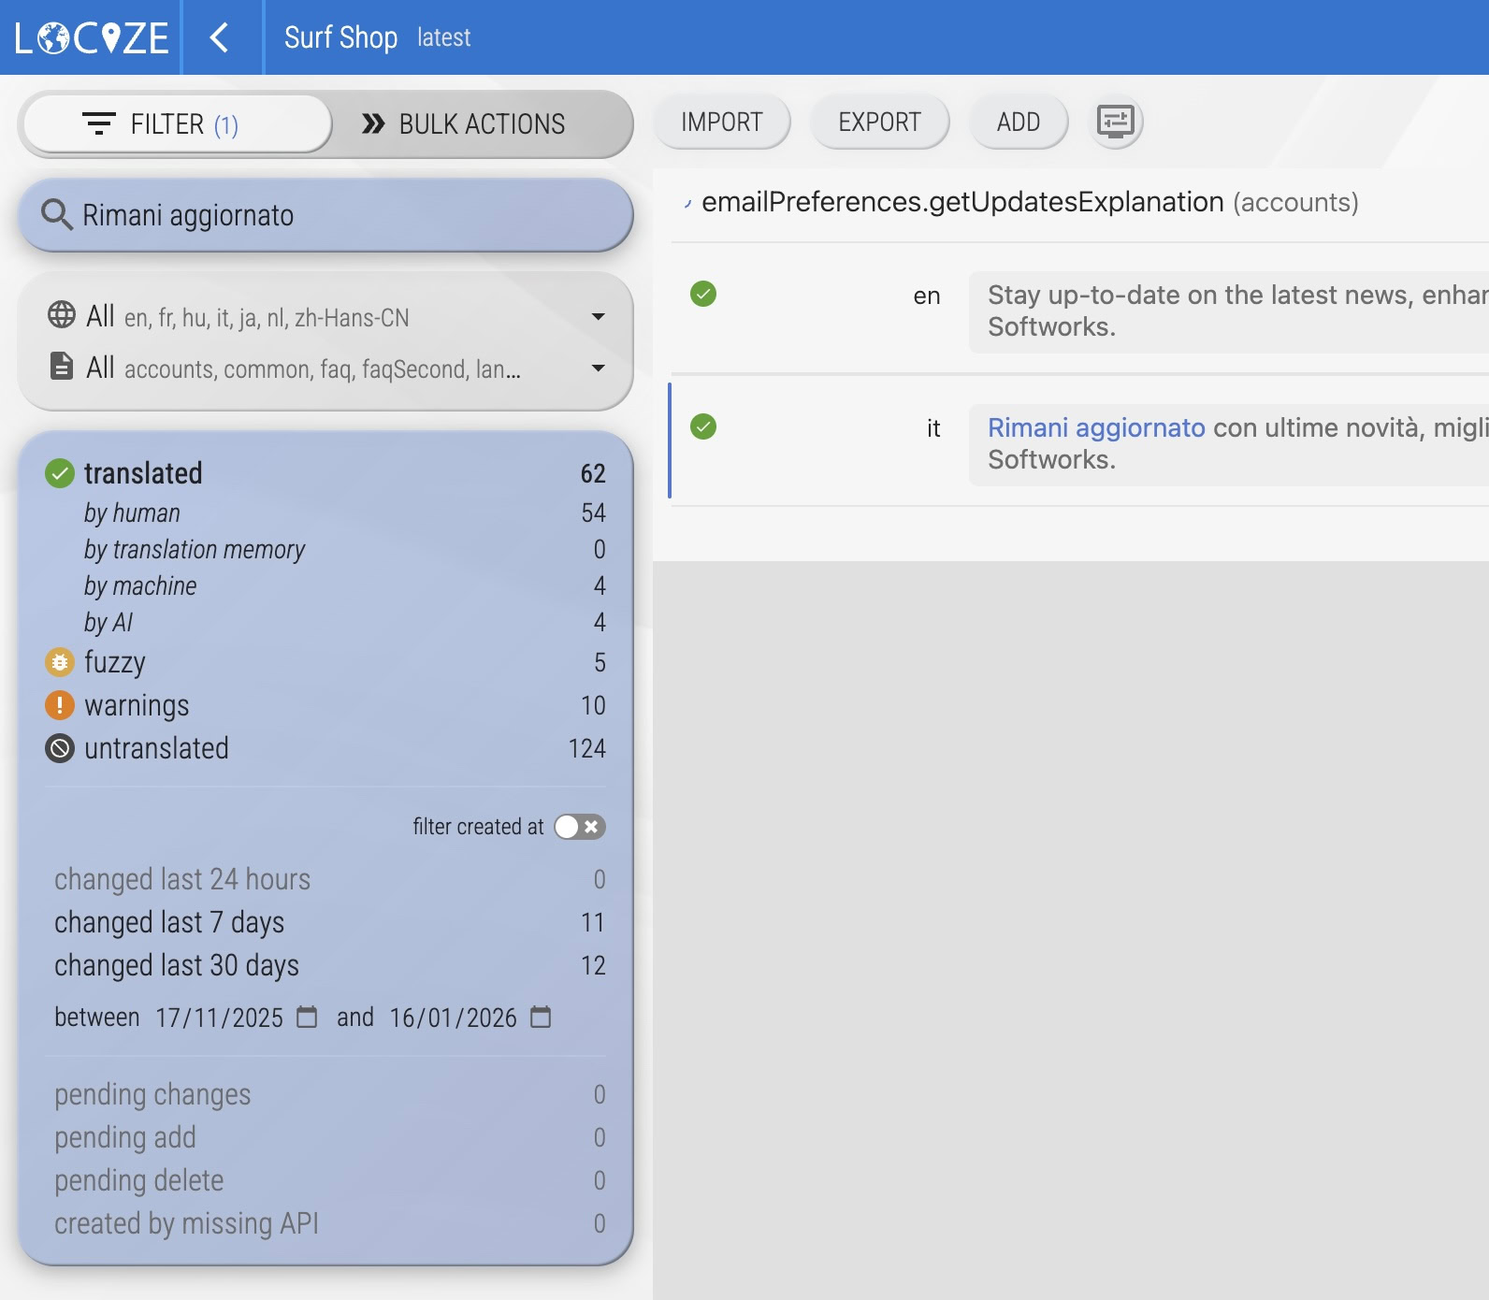Click the Locize logo
This screenshot has width=1489, height=1300.
91,37
